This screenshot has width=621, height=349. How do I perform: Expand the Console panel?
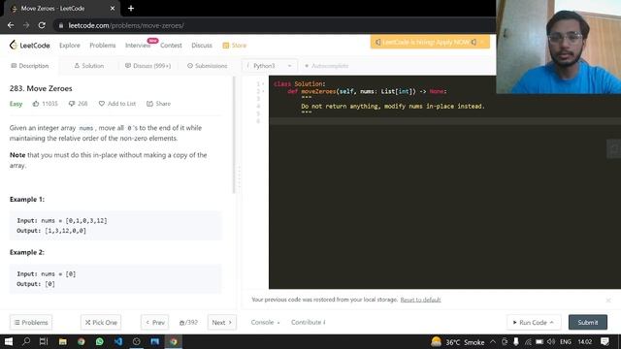[265, 323]
